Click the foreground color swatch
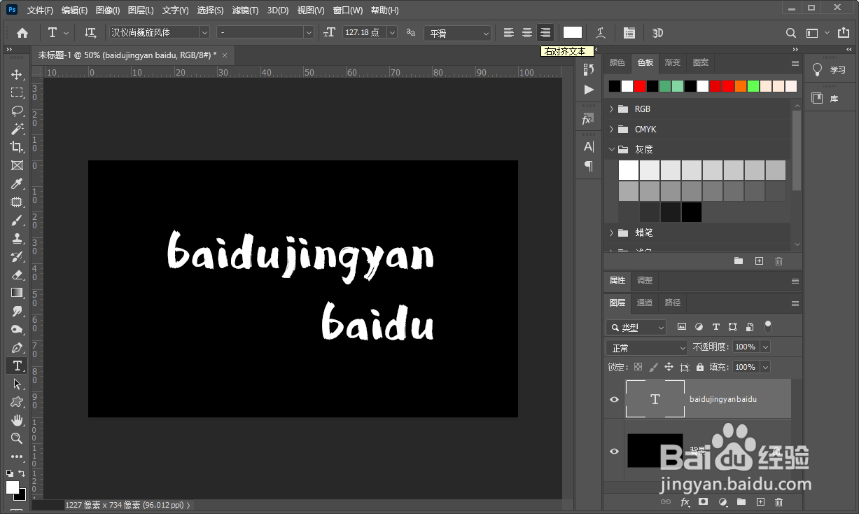Screen dimensions: 859x514 pos(13,487)
